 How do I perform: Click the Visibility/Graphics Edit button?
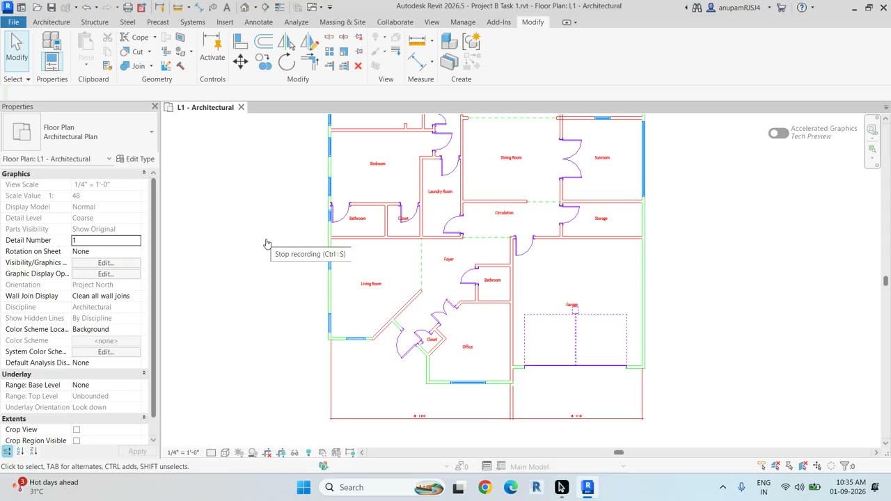(x=106, y=262)
